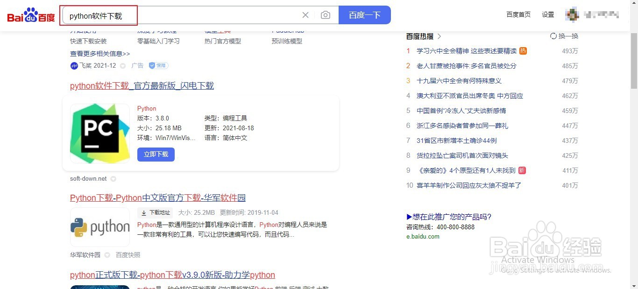
Task: Open hot search 浙江多名感染者曾参加同一葬礼
Action: (462, 126)
